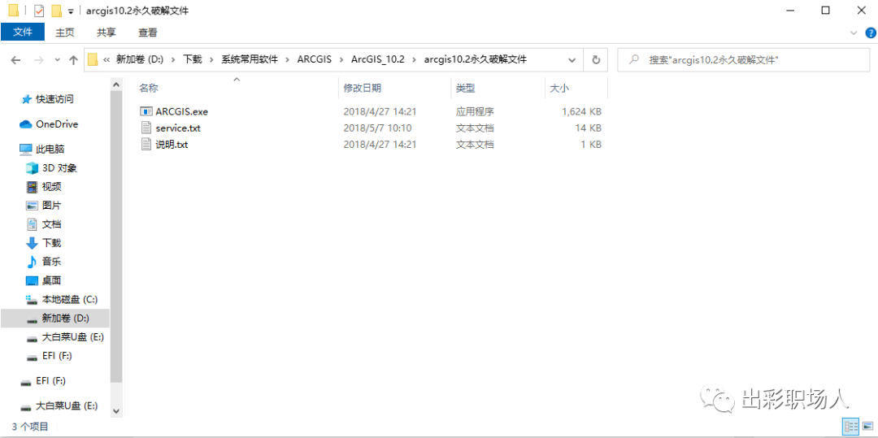Viewport: 878px width, 438px height.
Task: Select indented EFI (F:) under 此电脑
Action: coord(57,356)
